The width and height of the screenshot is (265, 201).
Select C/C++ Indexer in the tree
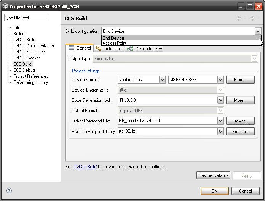[27, 58]
